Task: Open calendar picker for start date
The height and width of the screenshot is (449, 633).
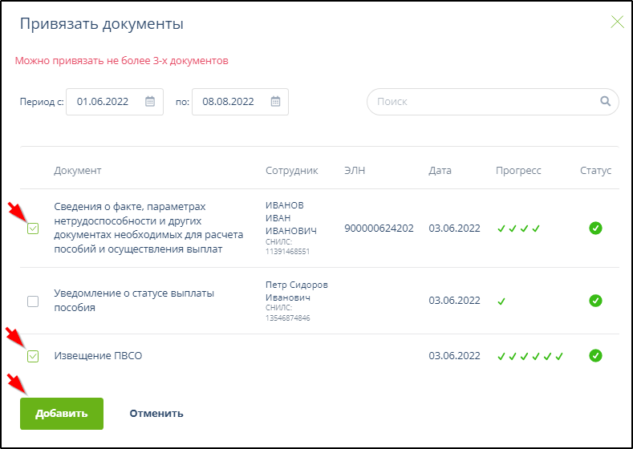Action: (150, 102)
